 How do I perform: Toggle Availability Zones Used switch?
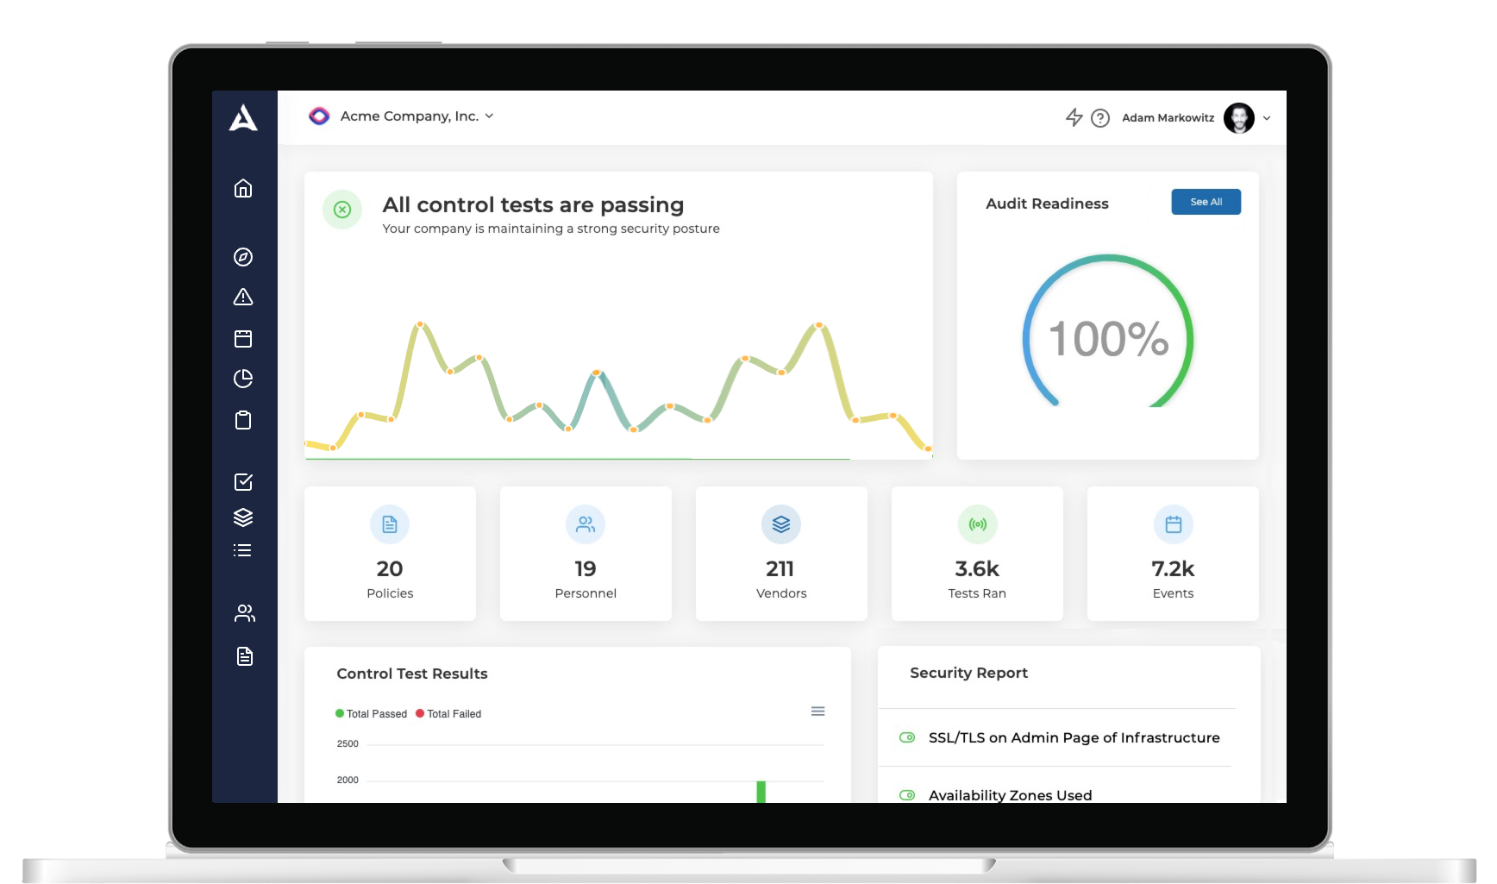[x=907, y=795]
